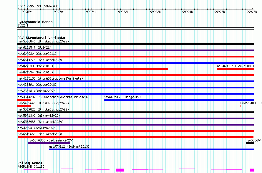The width and height of the screenshot is (262, 173).
Task: Click the RefSeq Genes track title
Action: (30, 163)
